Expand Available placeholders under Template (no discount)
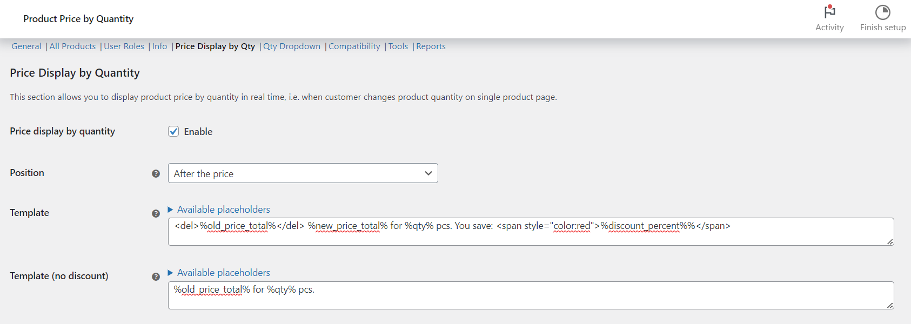The height and width of the screenshot is (324, 911). coord(219,273)
